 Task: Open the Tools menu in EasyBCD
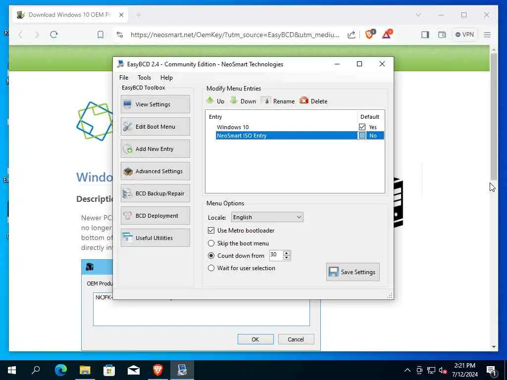pyautogui.click(x=144, y=78)
